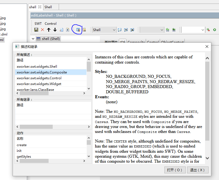
Task: Click the red X delete icon
Action: [43, 30]
